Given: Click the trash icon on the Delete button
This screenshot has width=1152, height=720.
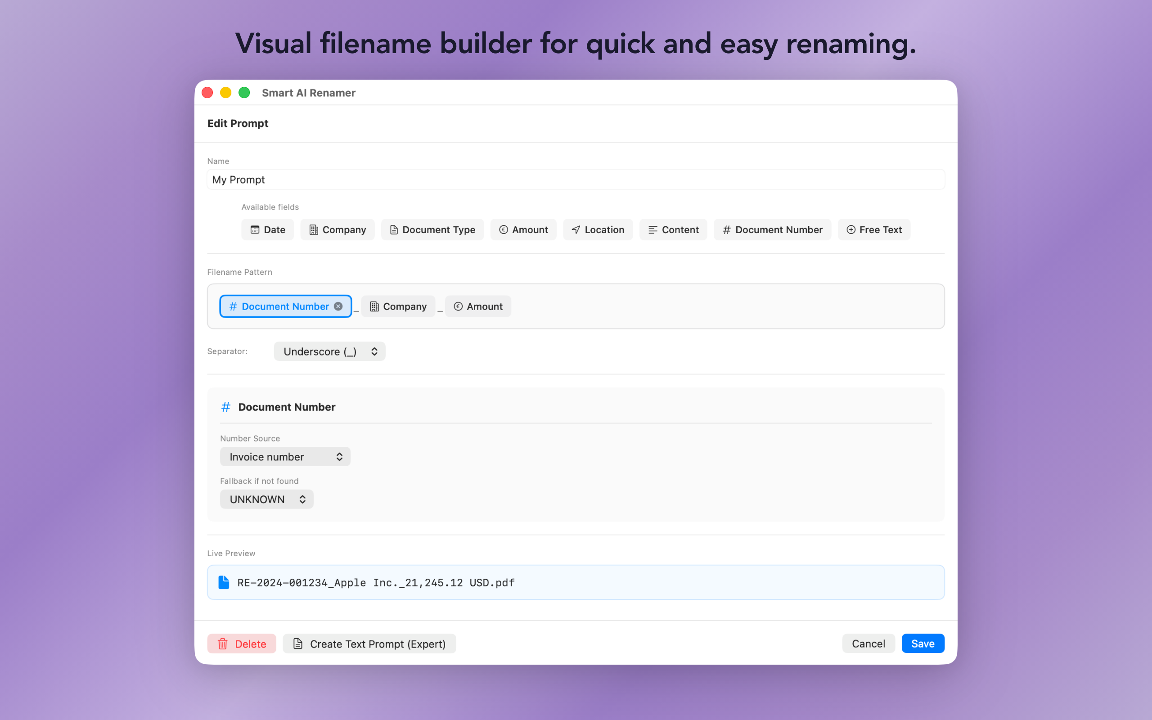Looking at the screenshot, I should 223,643.
